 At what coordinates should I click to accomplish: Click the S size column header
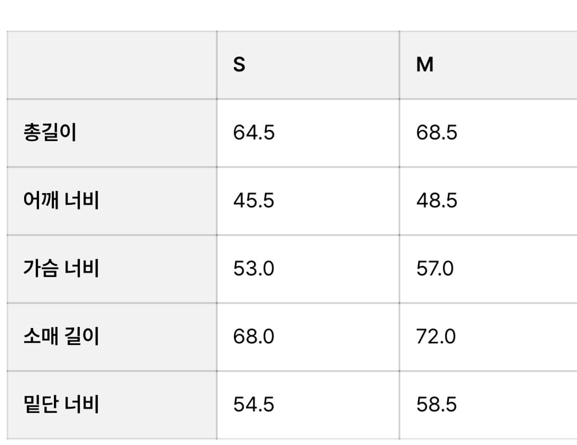pyautogui.click(x=239, y=65)
